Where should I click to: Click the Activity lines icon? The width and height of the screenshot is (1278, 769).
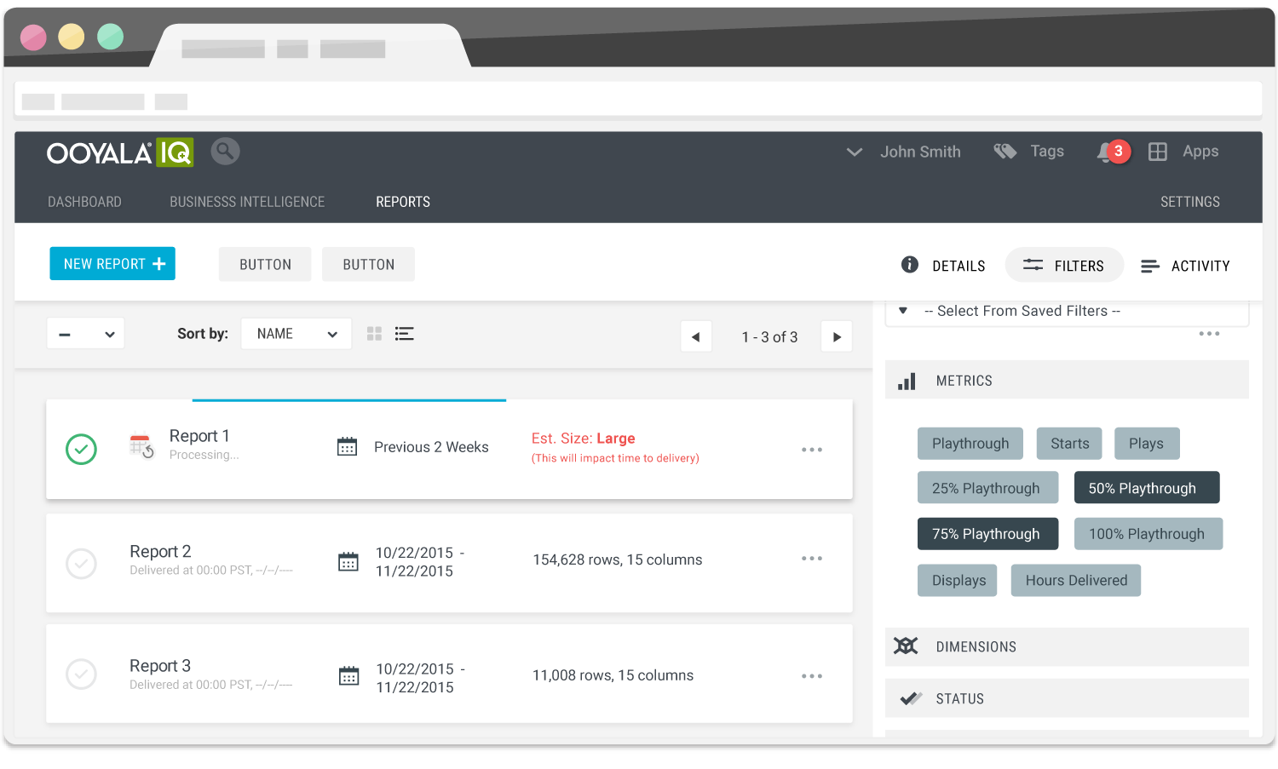1150,267
